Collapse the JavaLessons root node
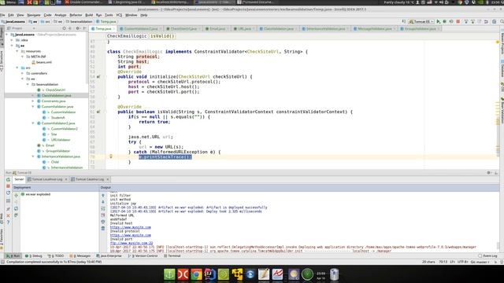This screenshot has height=283, width=504. [x=7, y=35]
